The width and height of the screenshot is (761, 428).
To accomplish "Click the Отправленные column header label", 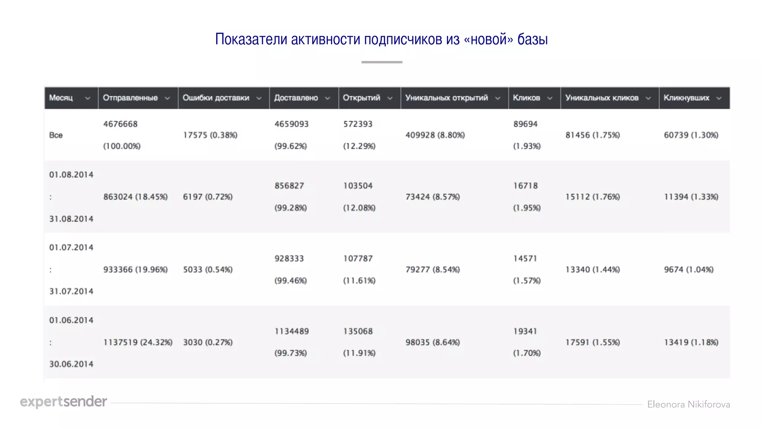I will click(x=130, y=98).
